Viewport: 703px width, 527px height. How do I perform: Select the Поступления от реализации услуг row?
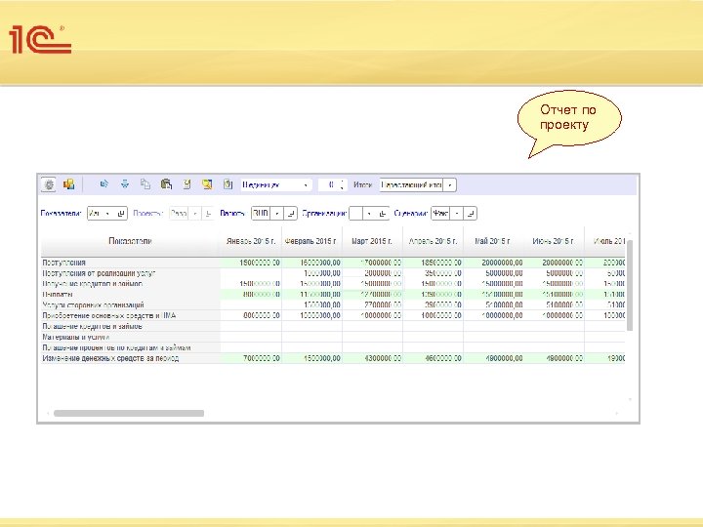[99, 273]
